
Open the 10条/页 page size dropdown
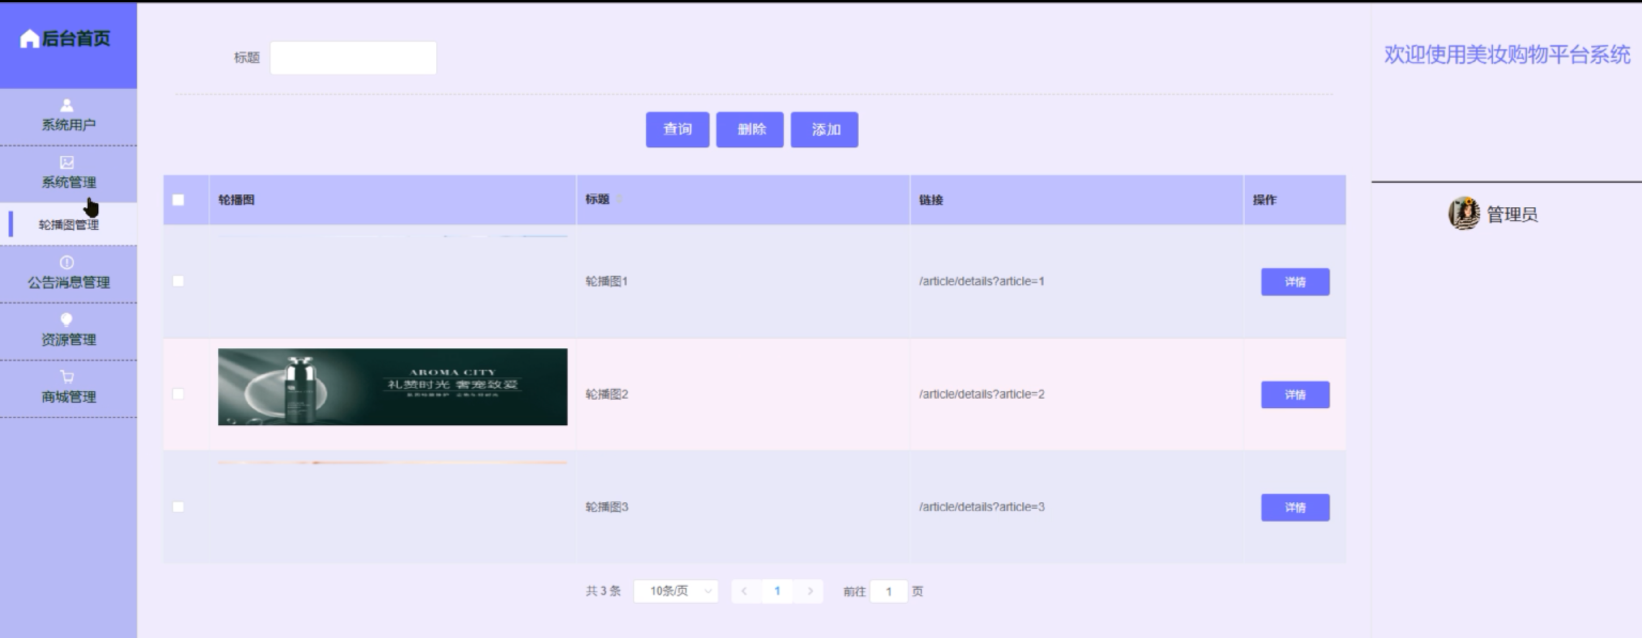click(x=676, y=591)
